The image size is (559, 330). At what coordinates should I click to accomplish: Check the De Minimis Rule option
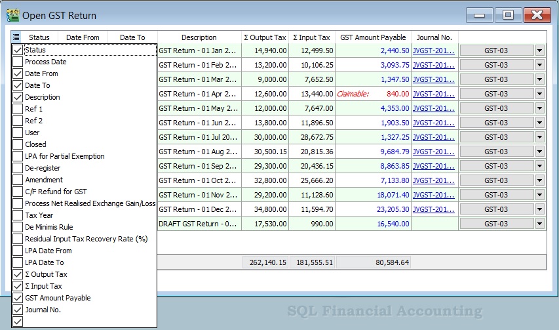(18, 227)
